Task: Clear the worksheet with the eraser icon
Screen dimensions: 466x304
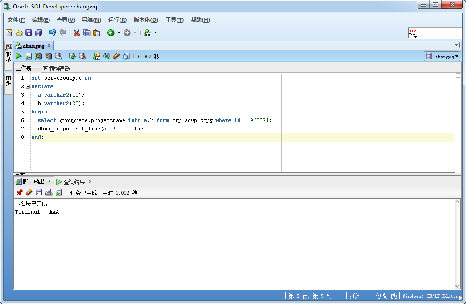Action: coord(116,56)
